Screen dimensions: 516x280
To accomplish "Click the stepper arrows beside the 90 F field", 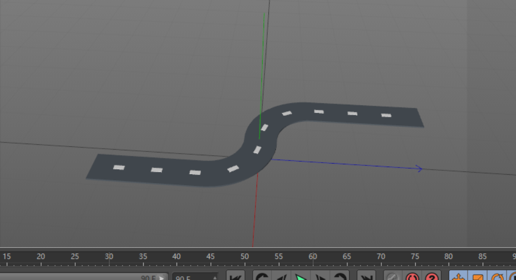I will click(215, 277).
